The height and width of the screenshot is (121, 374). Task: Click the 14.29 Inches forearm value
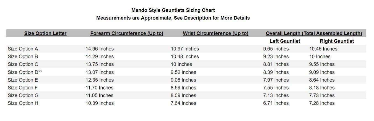tap(100, 57)
